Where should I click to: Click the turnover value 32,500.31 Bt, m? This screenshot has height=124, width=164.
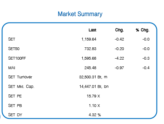[x=93, y=77]
